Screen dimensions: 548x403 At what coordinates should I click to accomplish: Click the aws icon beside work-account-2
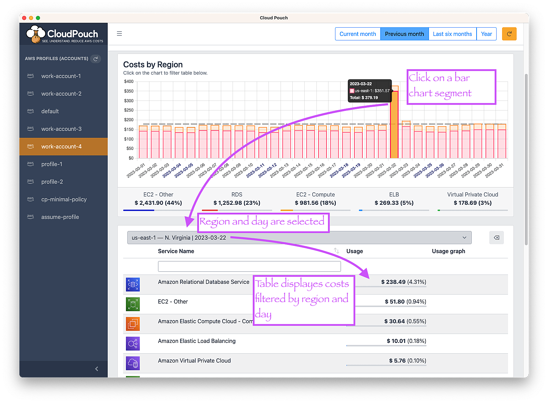tap(30, 93)
